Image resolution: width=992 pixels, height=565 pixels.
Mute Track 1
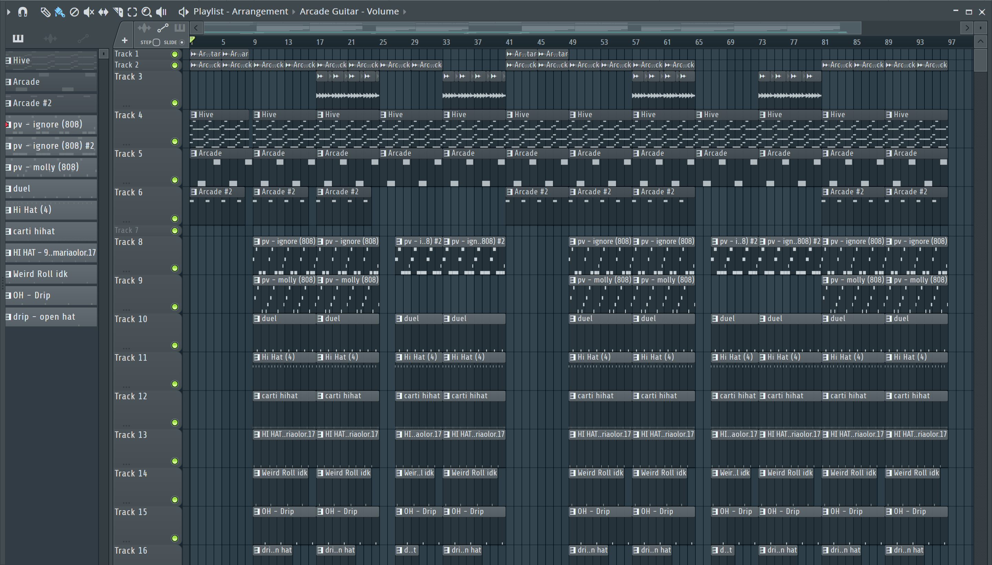(x=175, y=54)
